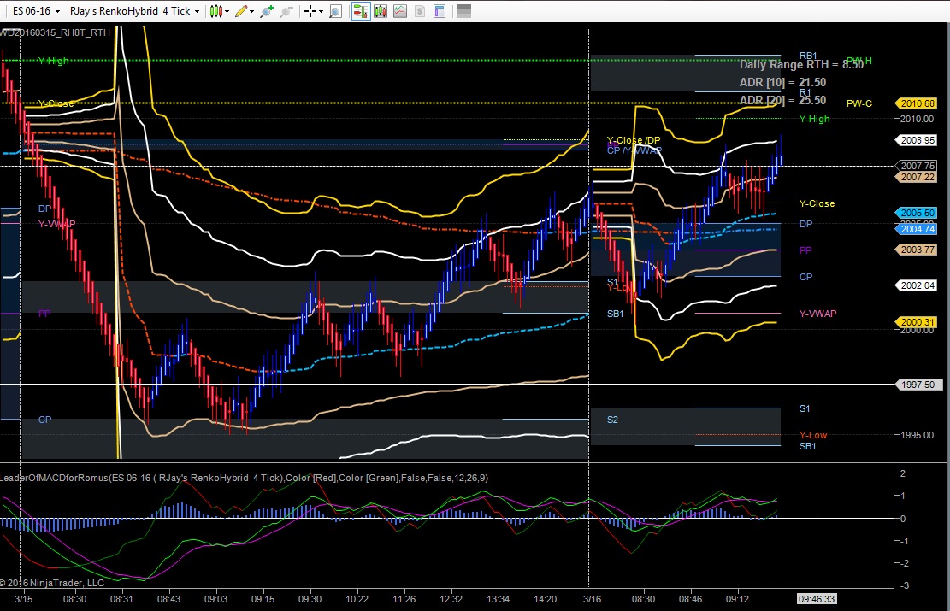Click the WD20160315_RH8T_RTH chart label
This screenshot has height=611, width=950.
55,32
